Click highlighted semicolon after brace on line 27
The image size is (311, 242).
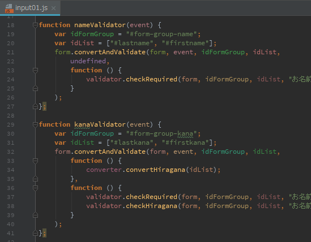(44, 106)
